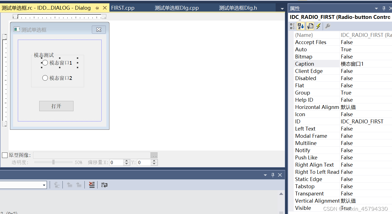Screen dimensions: 392x214
Task: Select the 测试单选框.rc Dialog tab
Action: pos(46,8)
